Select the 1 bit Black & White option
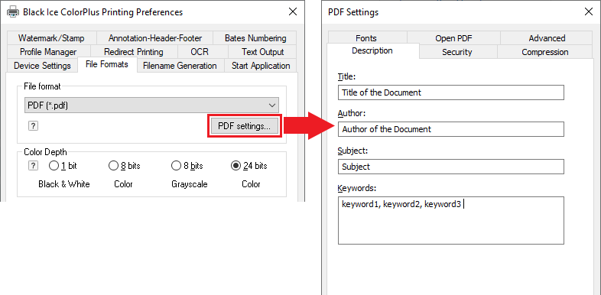Image resolution: width=601 pixels, height=295 pixels. pyautogui.click(x=54, y=166)
